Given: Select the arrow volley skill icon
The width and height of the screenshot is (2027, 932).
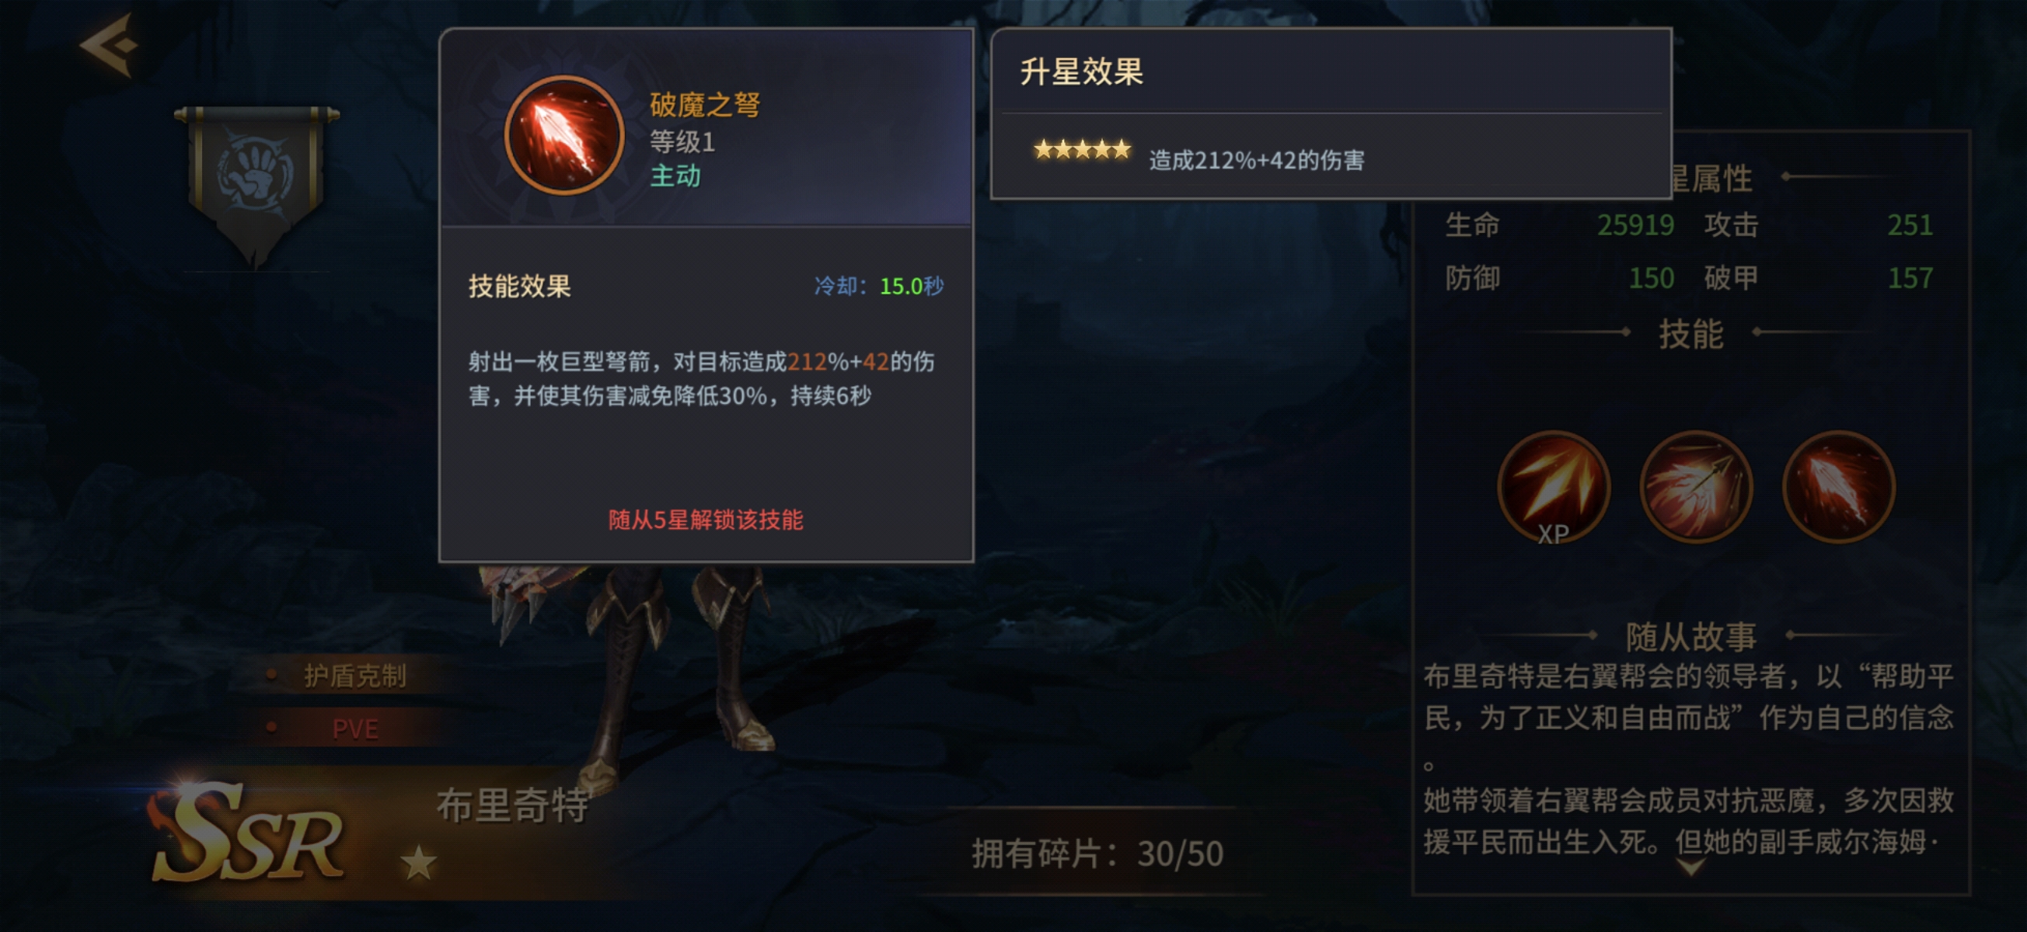Looking at the screenshot, I should [1696, 488].
